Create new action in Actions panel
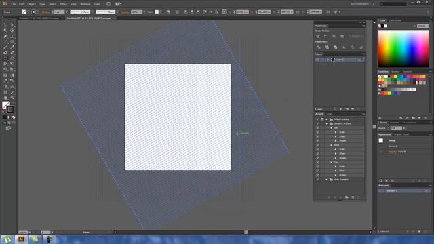The image size is (434, 244). coord(353,197)
